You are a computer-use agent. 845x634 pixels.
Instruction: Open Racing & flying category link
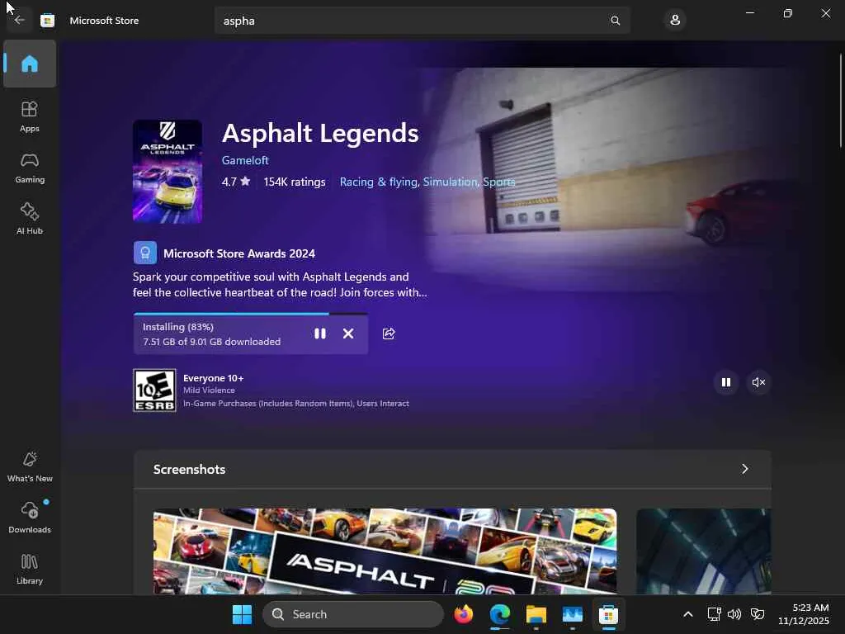point(378,182)
